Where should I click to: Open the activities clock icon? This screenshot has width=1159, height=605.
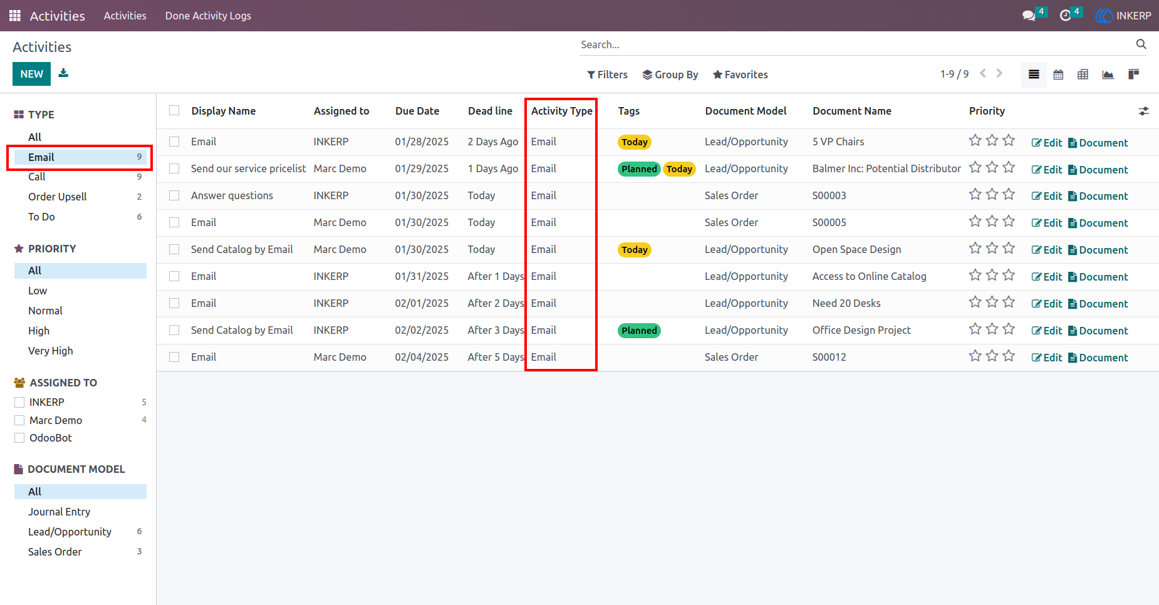[1065, 16]
